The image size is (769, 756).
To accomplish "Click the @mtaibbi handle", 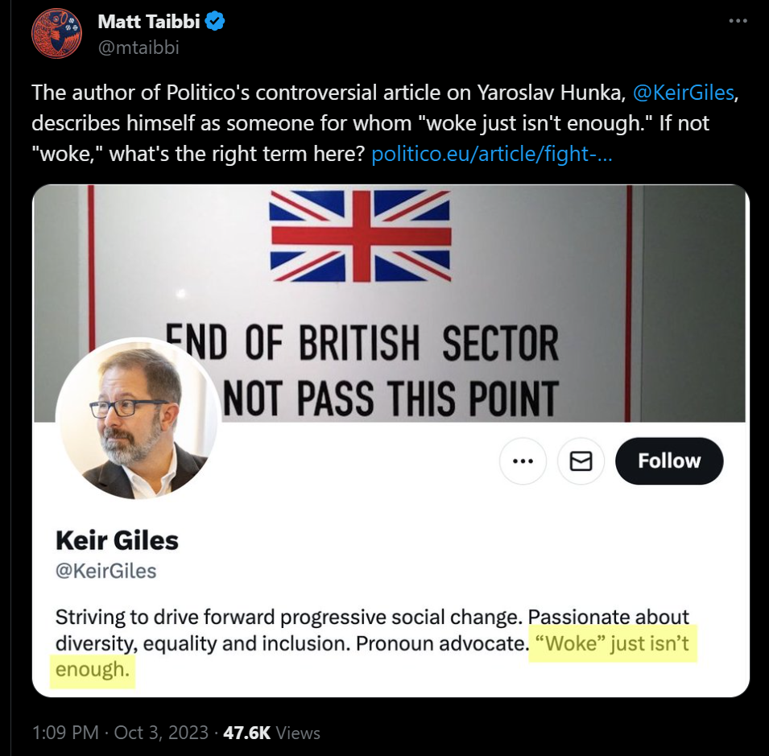I will [x=139, y=48].
